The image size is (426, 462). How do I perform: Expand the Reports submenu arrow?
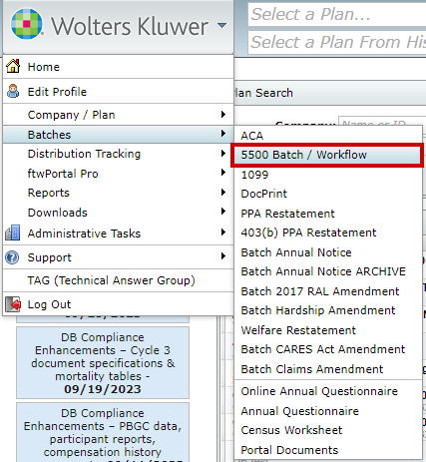click(x=223, y=193)
